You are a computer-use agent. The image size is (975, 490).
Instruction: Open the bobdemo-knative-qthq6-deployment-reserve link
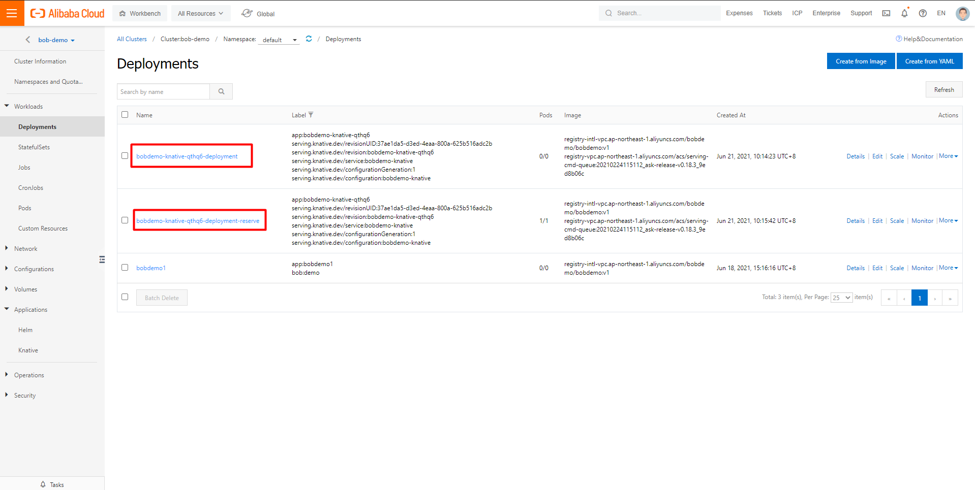tap(198, 221)
